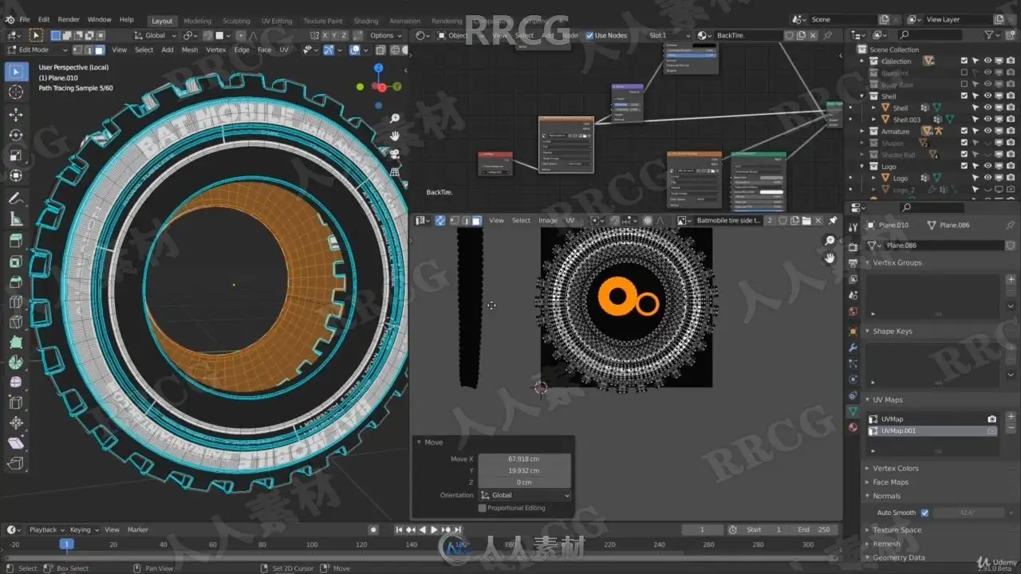Pick the Extrude Region tool
1021x574 pixels.
pos(15,242)
